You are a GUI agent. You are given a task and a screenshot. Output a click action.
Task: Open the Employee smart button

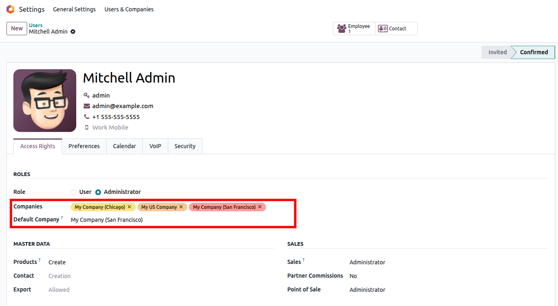click(x=354, y=29)
